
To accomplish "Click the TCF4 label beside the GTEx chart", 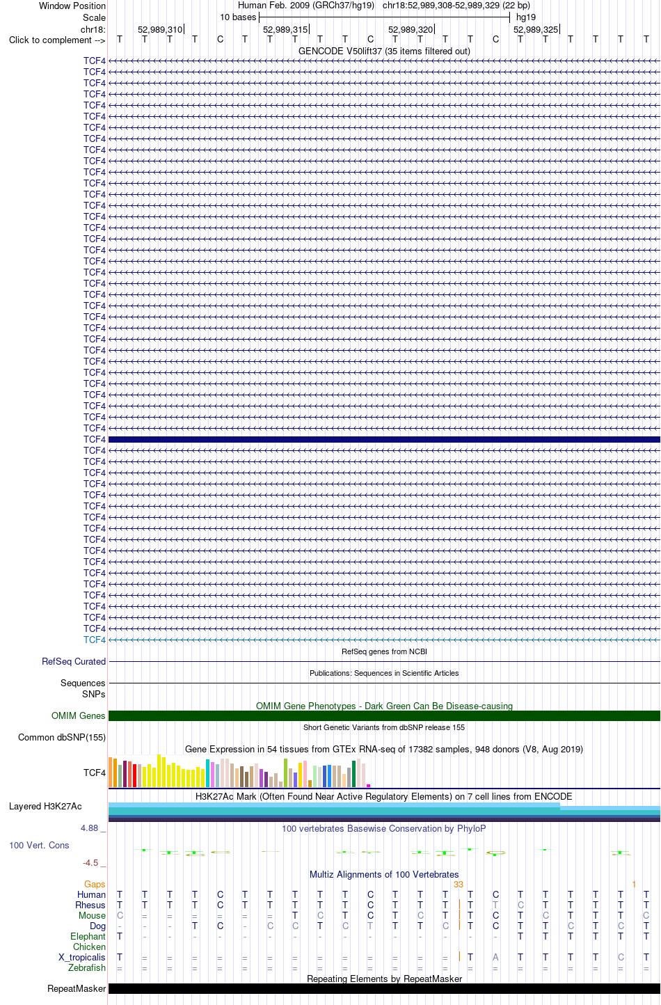I will pos(95,773).
